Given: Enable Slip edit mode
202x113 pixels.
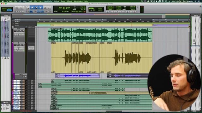Looking at the screenshot, I should [4, 10].
